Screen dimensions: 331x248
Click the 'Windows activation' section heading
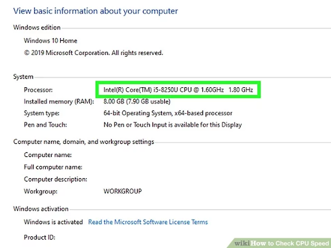[x=41, y=209]
